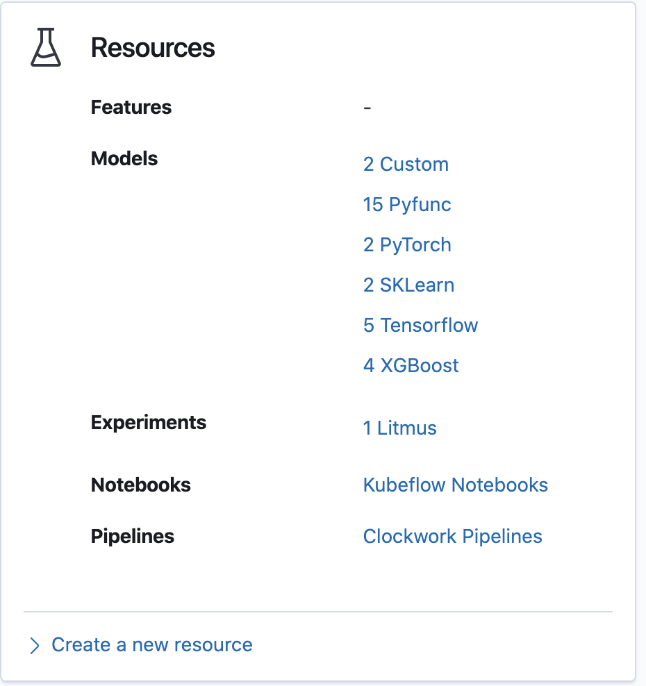Screen dimensions: 646x686
Task: Select the Models label
Action: (x=124, y=159)
